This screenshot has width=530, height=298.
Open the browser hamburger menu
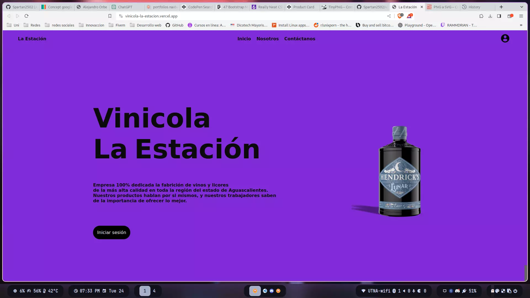[521, 16]
